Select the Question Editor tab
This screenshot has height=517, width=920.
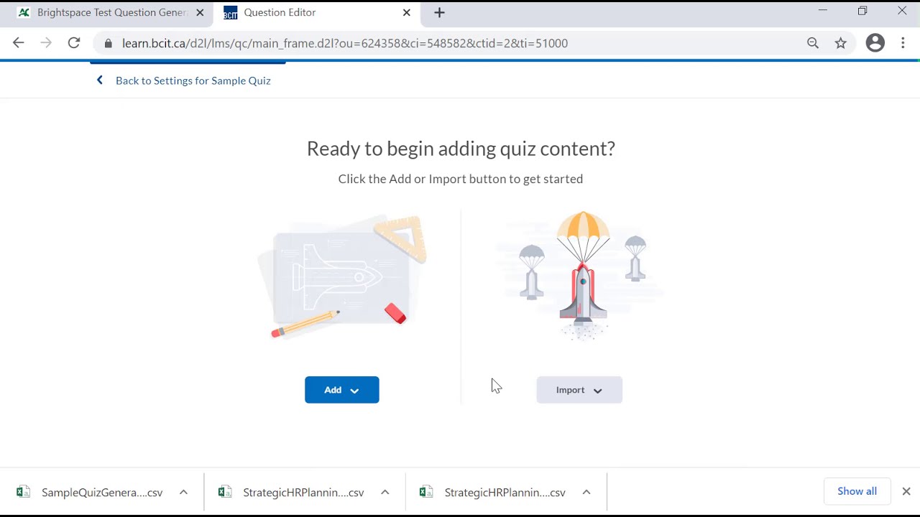pos(316,12)
